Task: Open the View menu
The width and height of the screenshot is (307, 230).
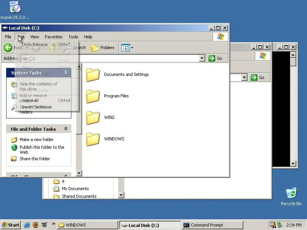Action: (35, 37)
